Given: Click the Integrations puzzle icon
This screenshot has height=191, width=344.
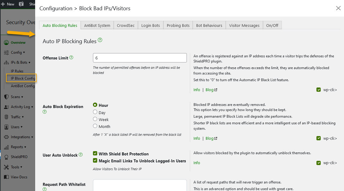Looking at the screenshot, I should pos(6,137).
